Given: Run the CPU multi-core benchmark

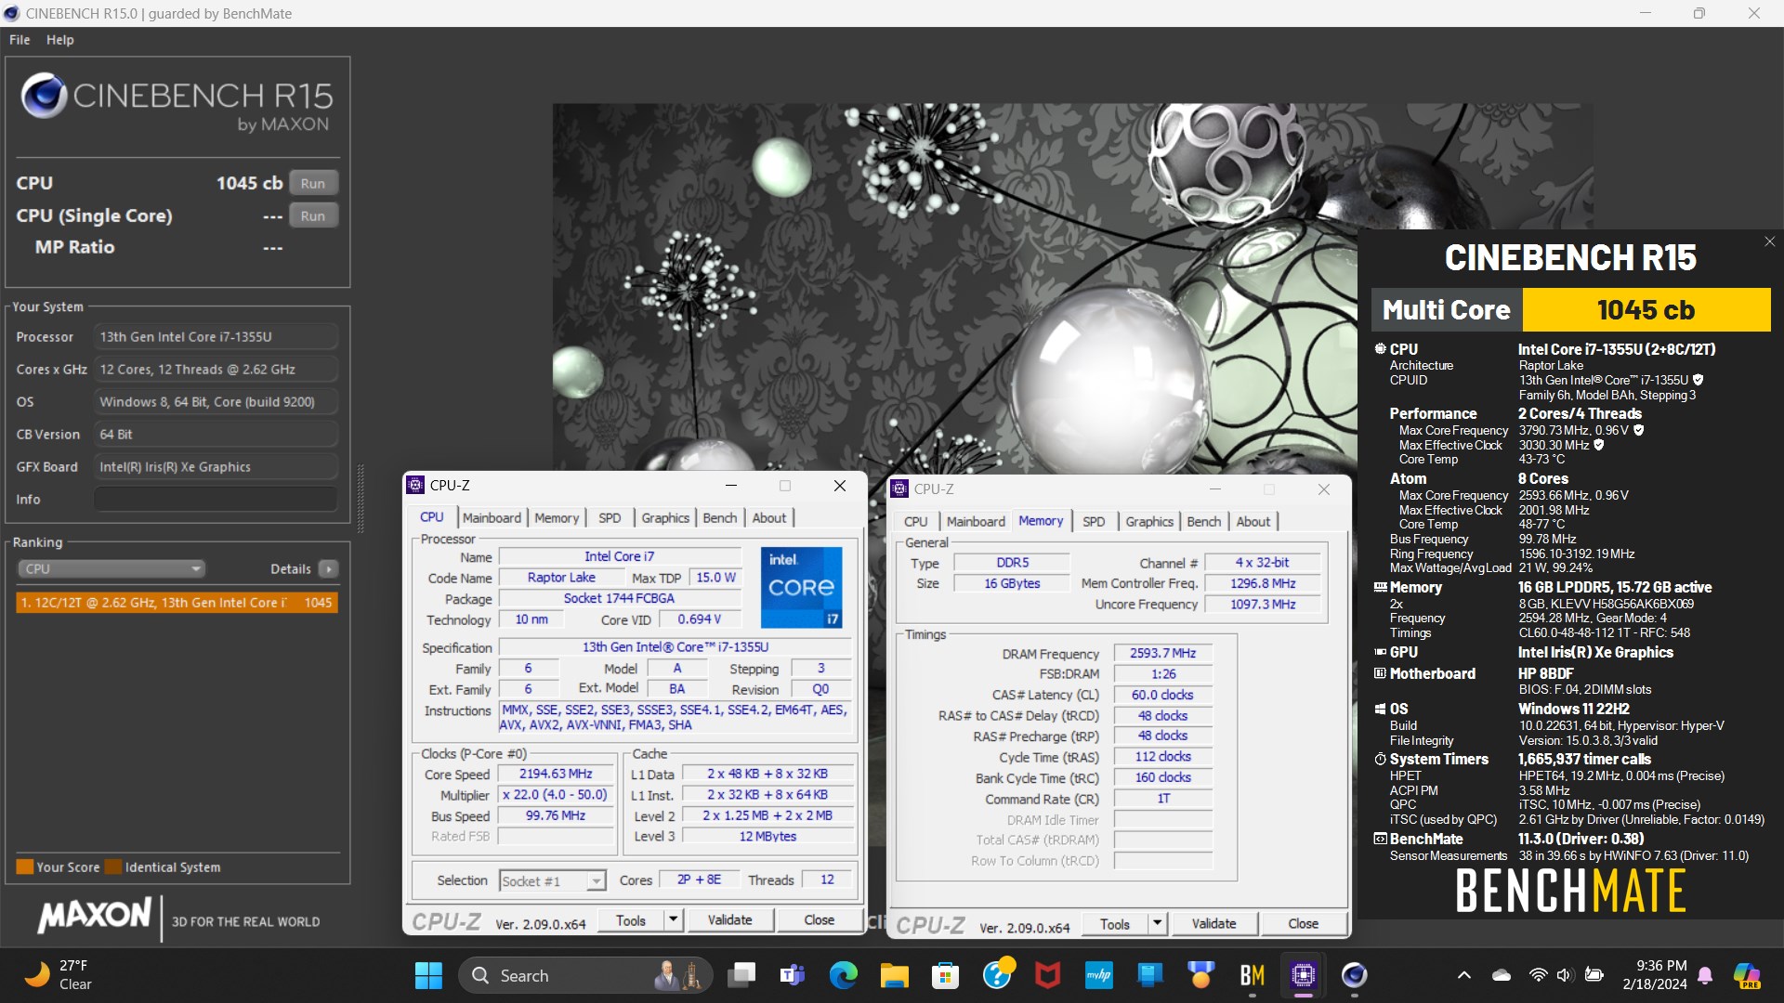Looking at the screenshot, I should 313,183.
